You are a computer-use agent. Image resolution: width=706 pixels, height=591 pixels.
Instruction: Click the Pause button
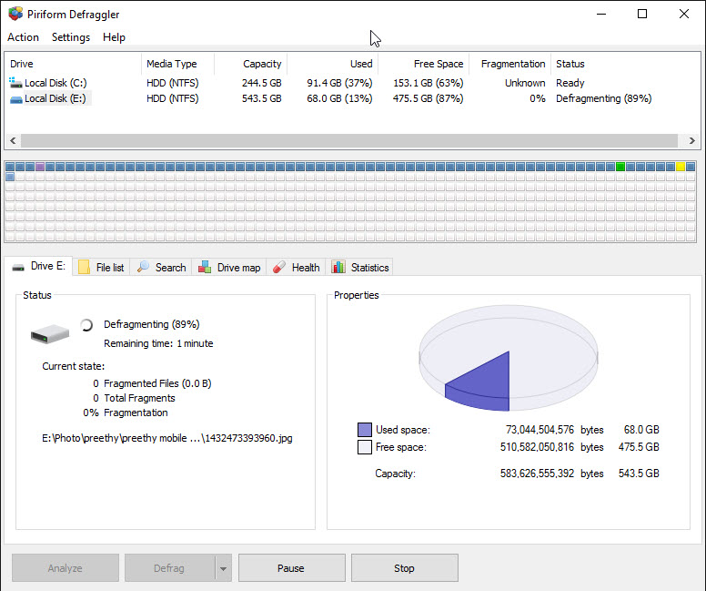tap(291, 568)
